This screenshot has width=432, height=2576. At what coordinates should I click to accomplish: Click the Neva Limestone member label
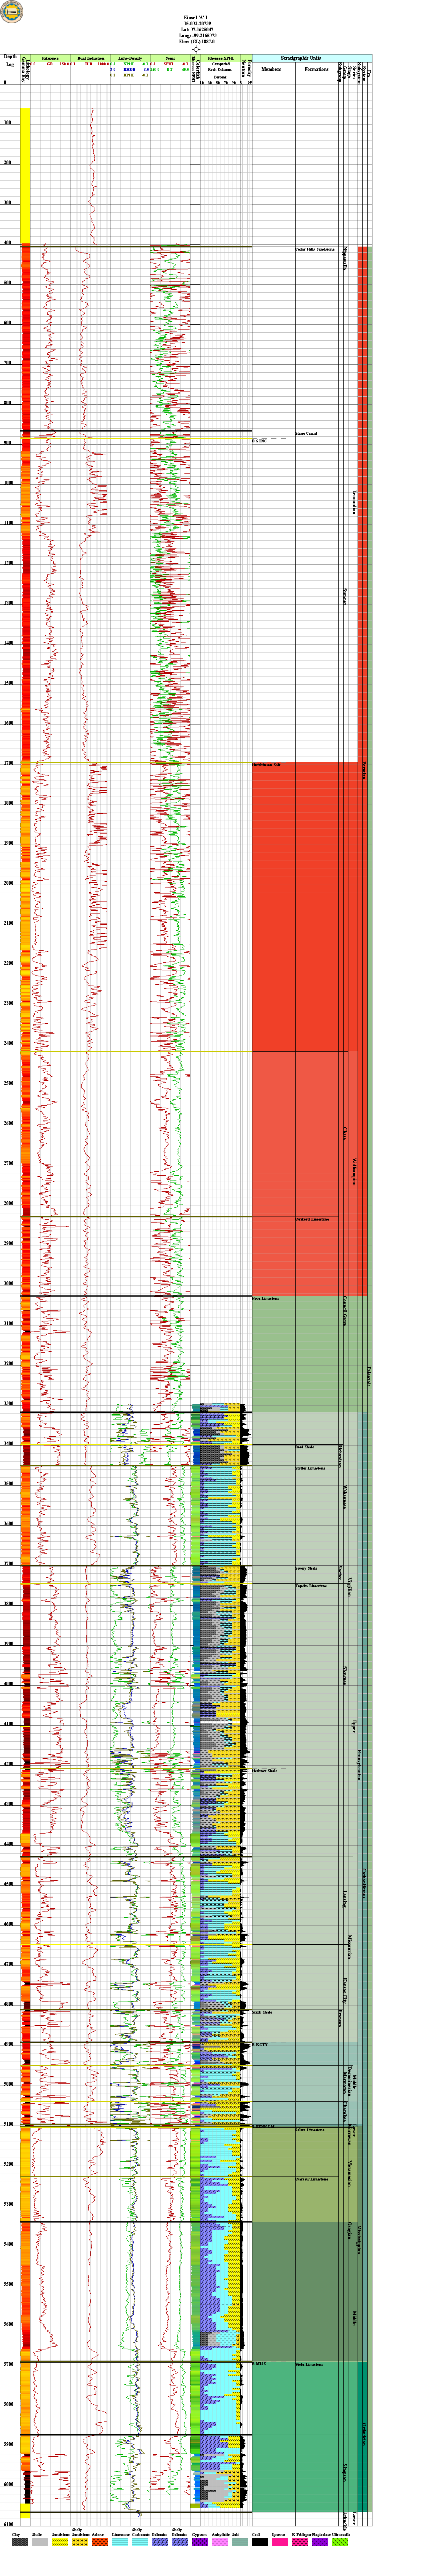pyautogui.click(x=266, y=1299)
